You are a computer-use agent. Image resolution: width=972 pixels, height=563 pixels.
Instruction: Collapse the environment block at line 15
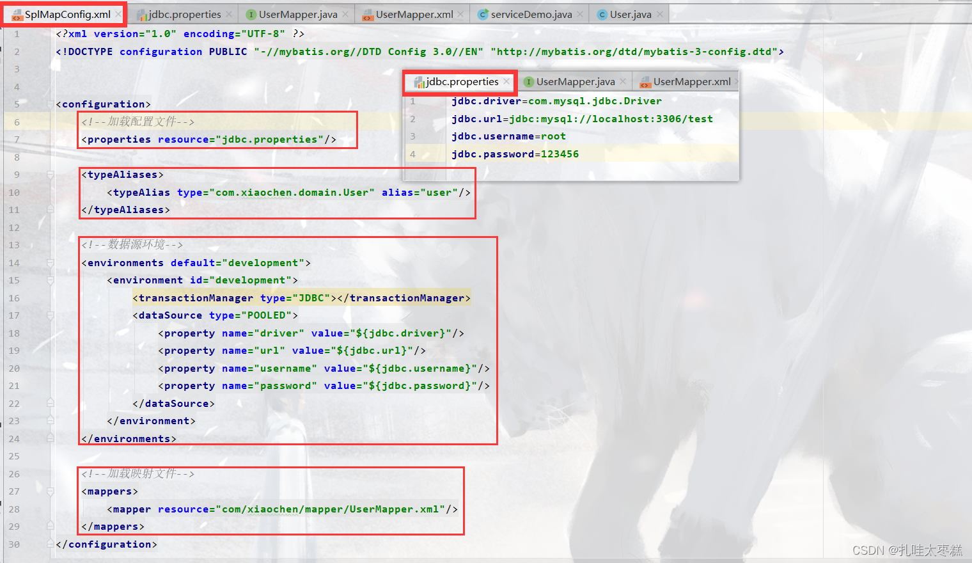50,280
